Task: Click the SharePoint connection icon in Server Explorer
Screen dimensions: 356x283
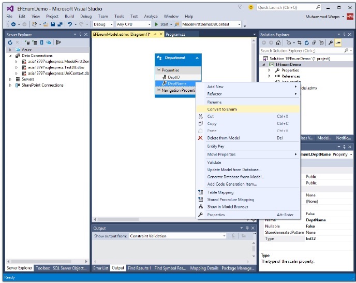Action: (x=41, y=43)
